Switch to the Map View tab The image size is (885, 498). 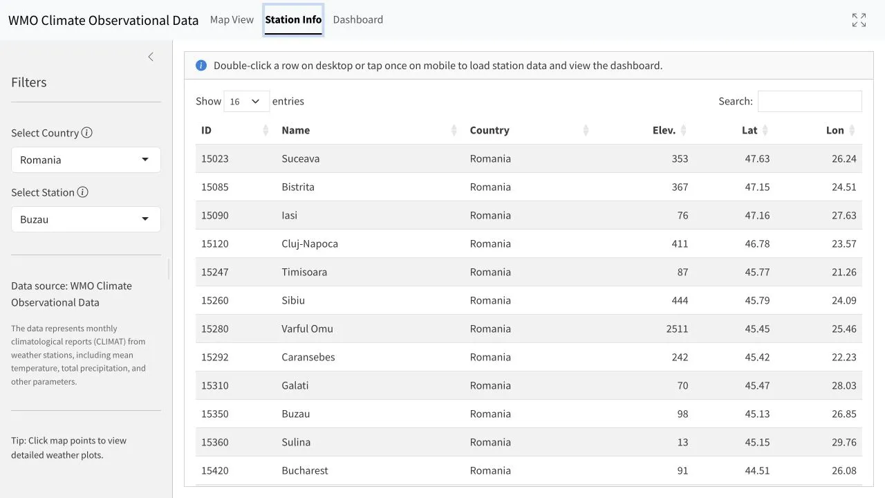pyautogui.click(x=232, y=20)
